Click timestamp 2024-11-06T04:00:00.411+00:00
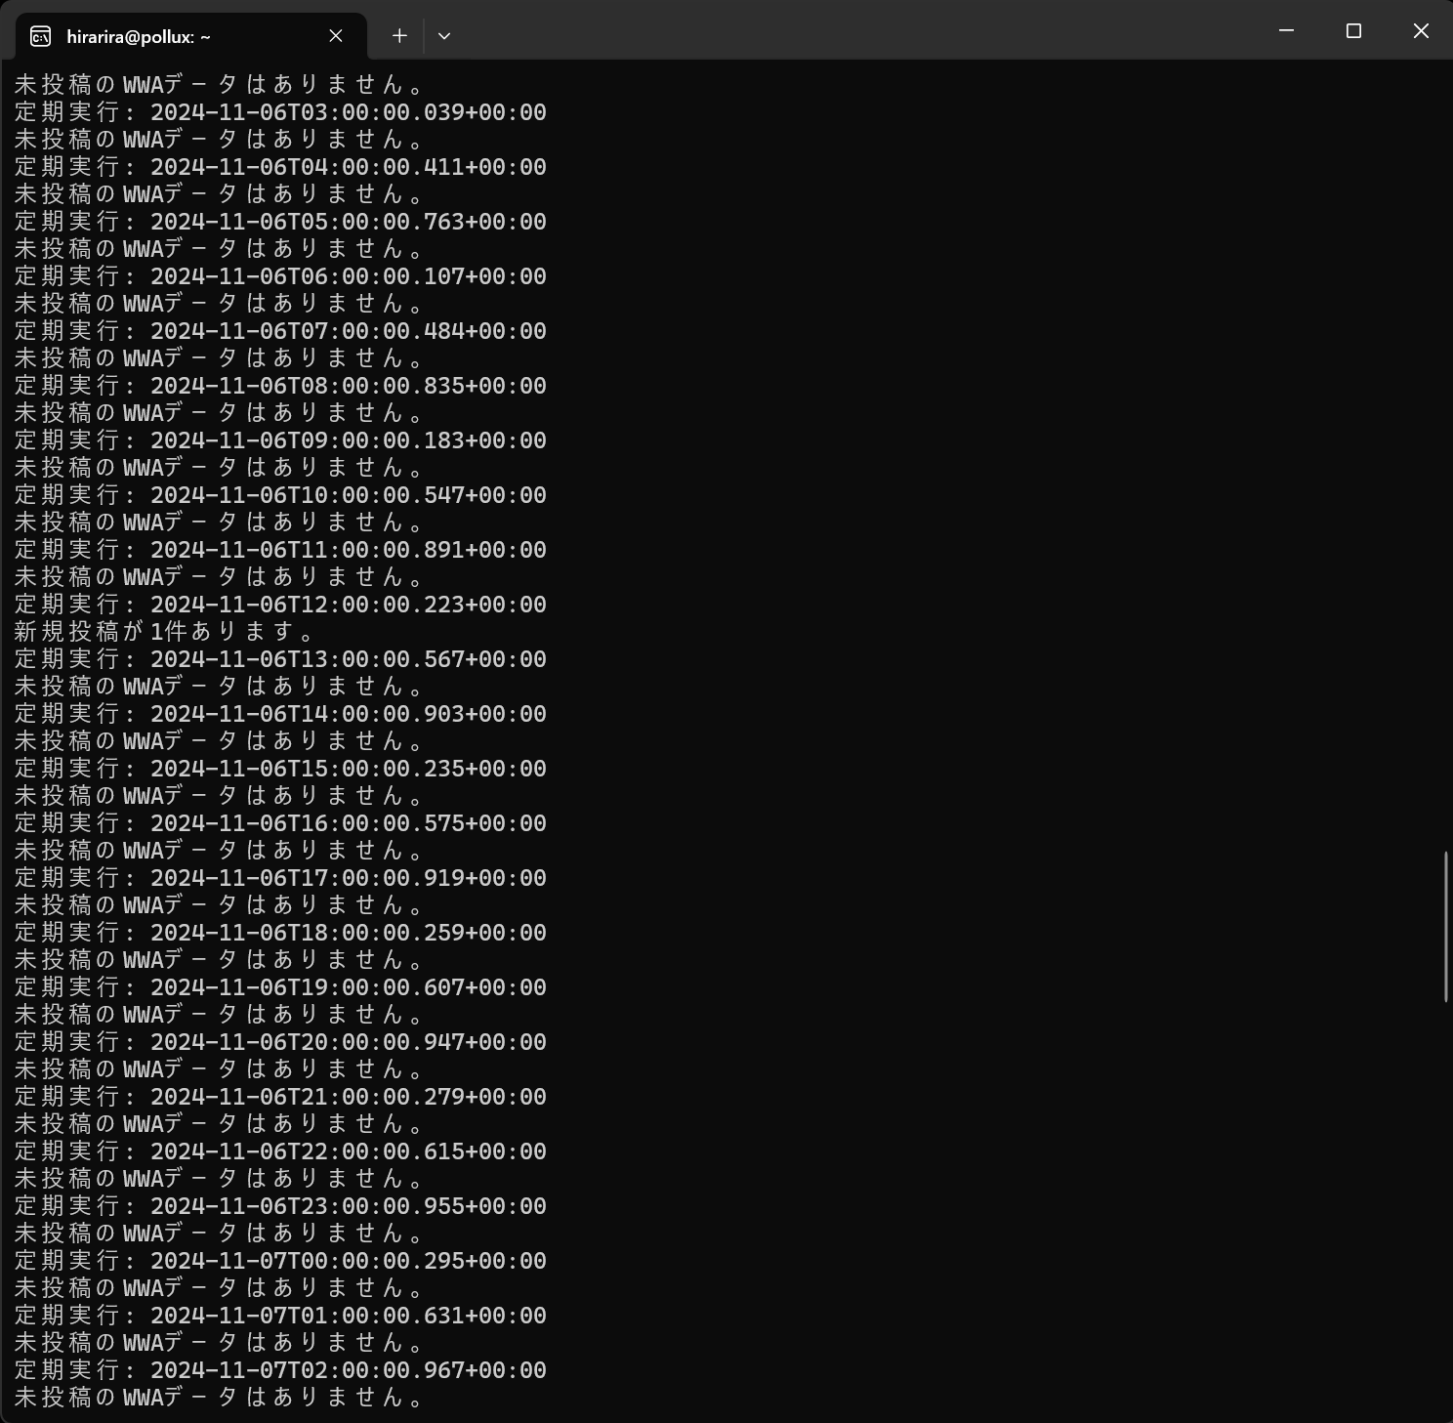Viewport: 1453px width, 1423px height. [x=349, y=167]
